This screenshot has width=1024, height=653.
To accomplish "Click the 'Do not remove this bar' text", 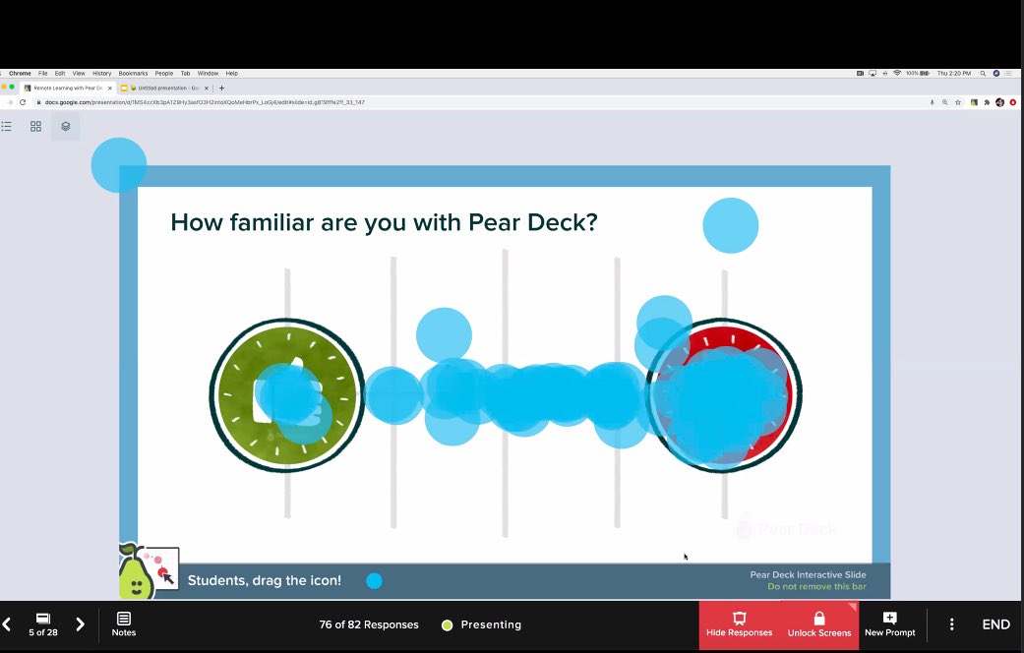I will coord(817,586).
